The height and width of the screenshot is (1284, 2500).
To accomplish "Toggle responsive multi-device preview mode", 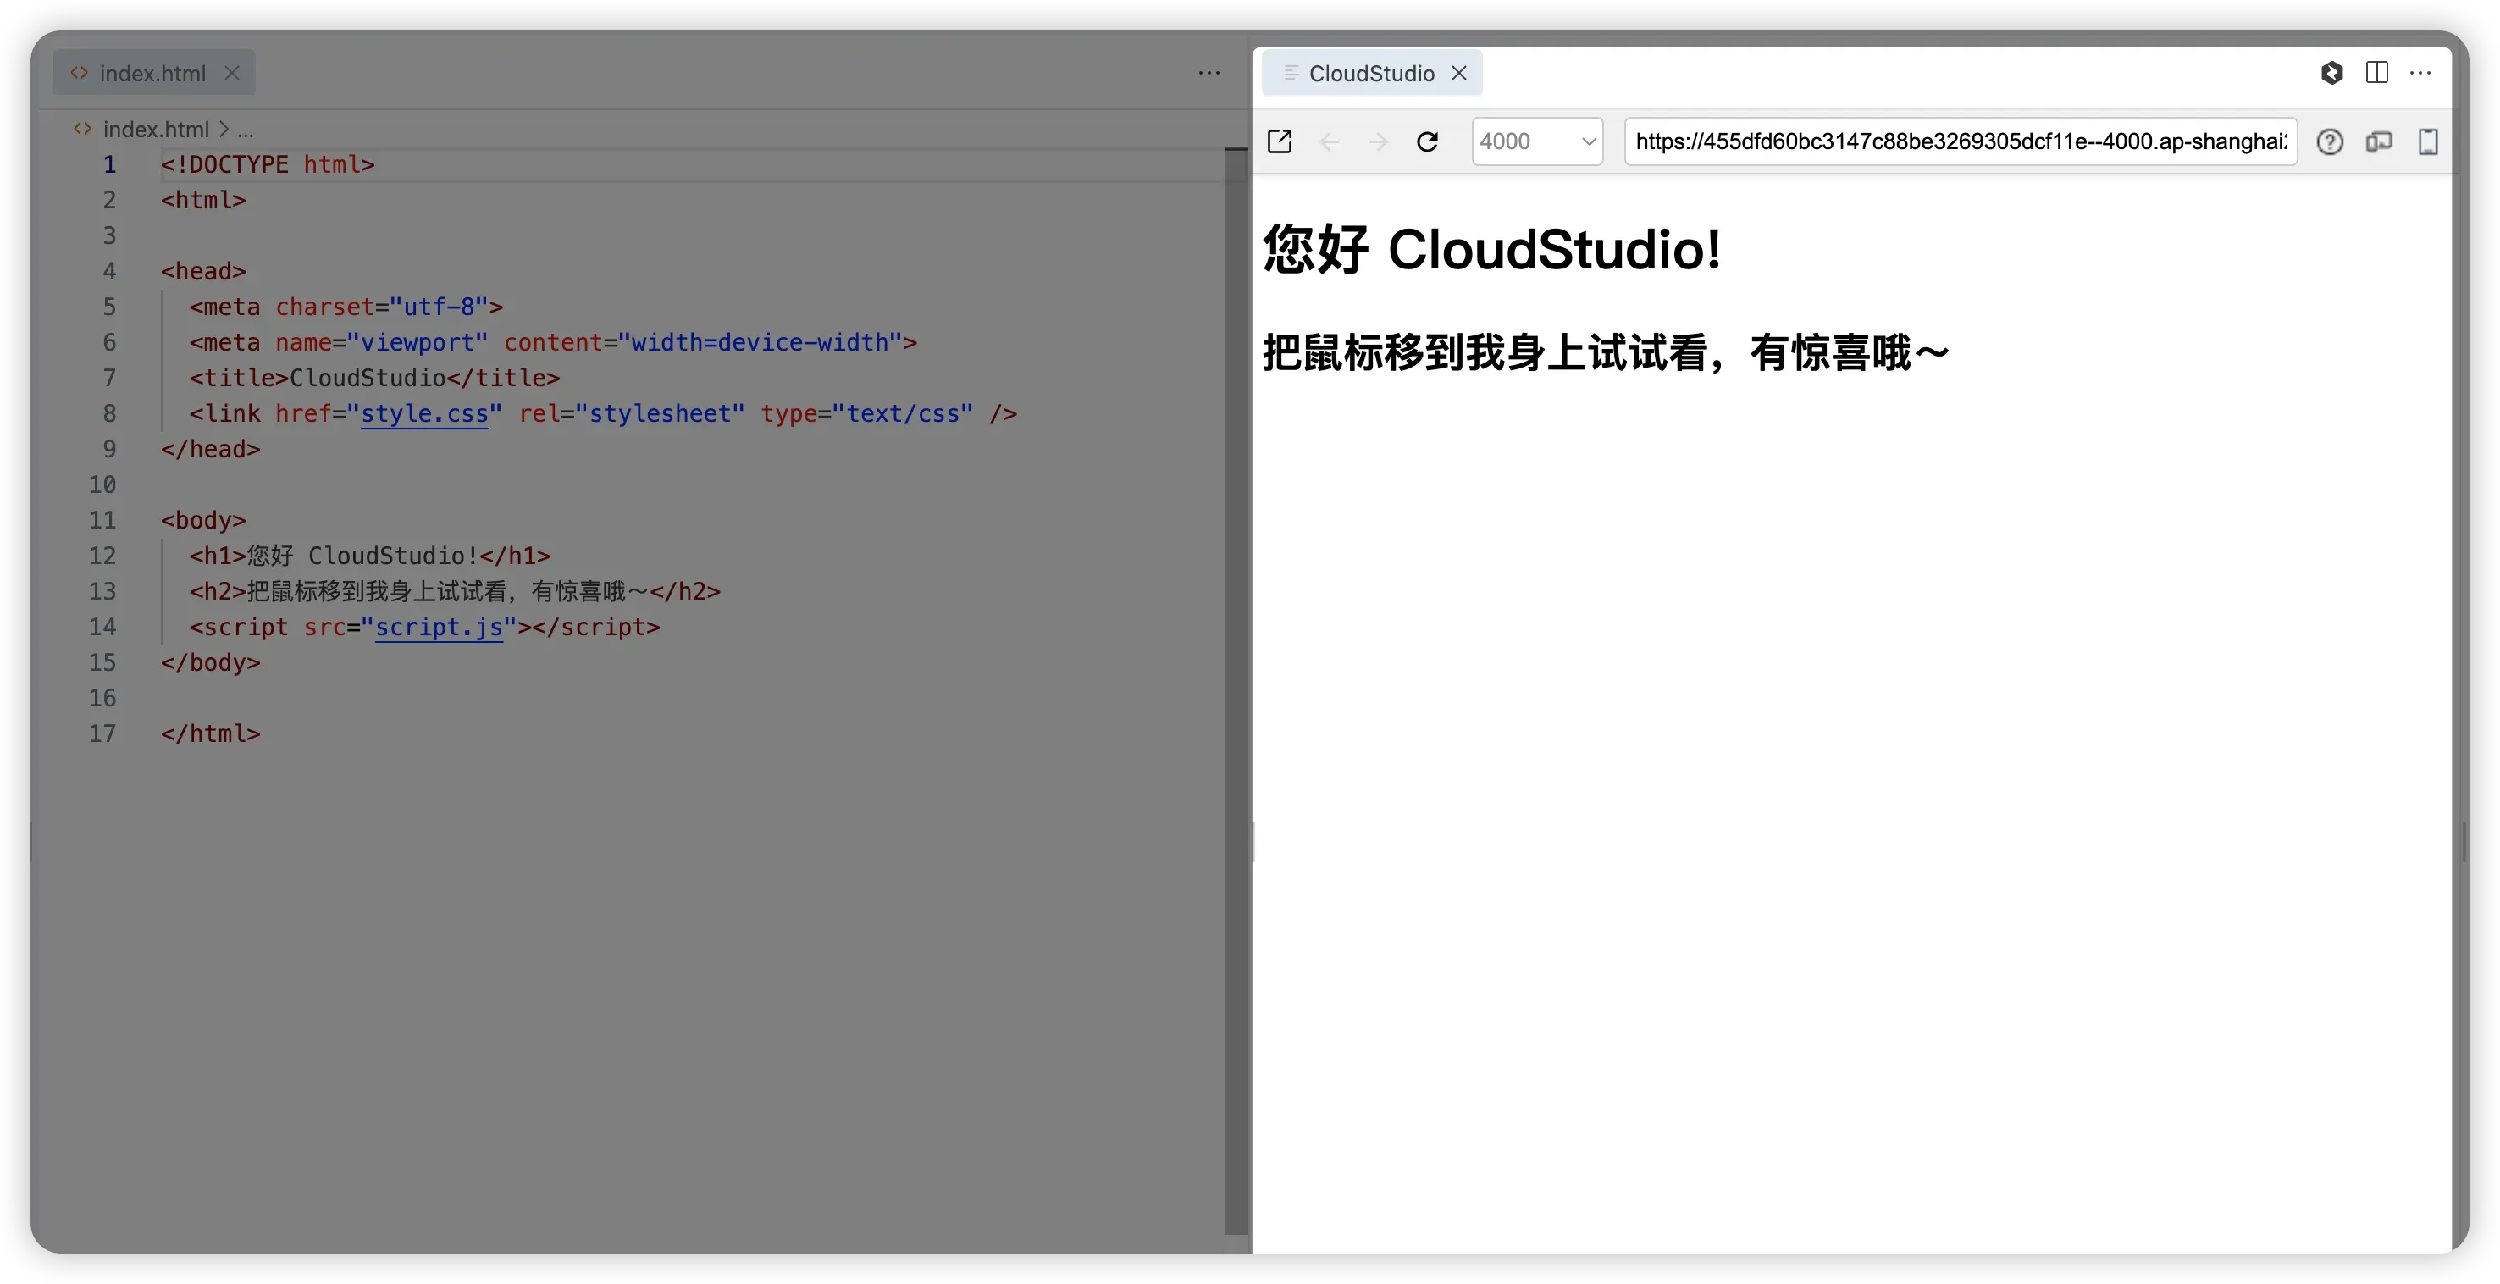I will pos(2379,141).
